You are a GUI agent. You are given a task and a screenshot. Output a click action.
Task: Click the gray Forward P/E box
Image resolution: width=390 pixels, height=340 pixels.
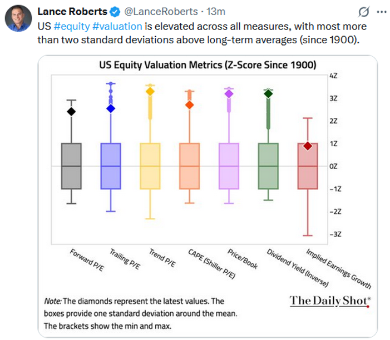71,167
